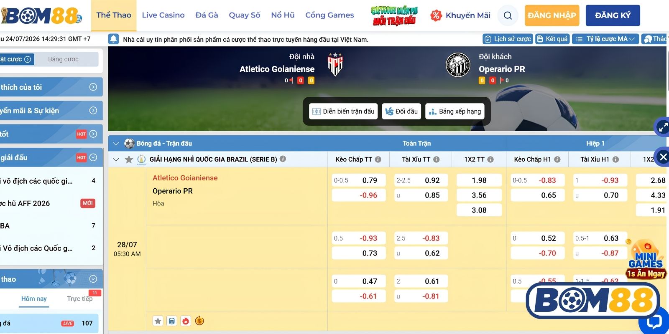Open Nổ Hũ menu
Screen dimensions: 669x334
(x=283, y=15)
